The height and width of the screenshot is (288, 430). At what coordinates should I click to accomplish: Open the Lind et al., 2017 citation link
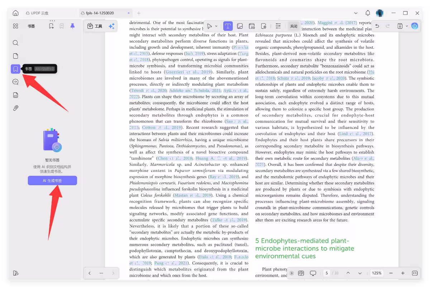coord(355,134)
